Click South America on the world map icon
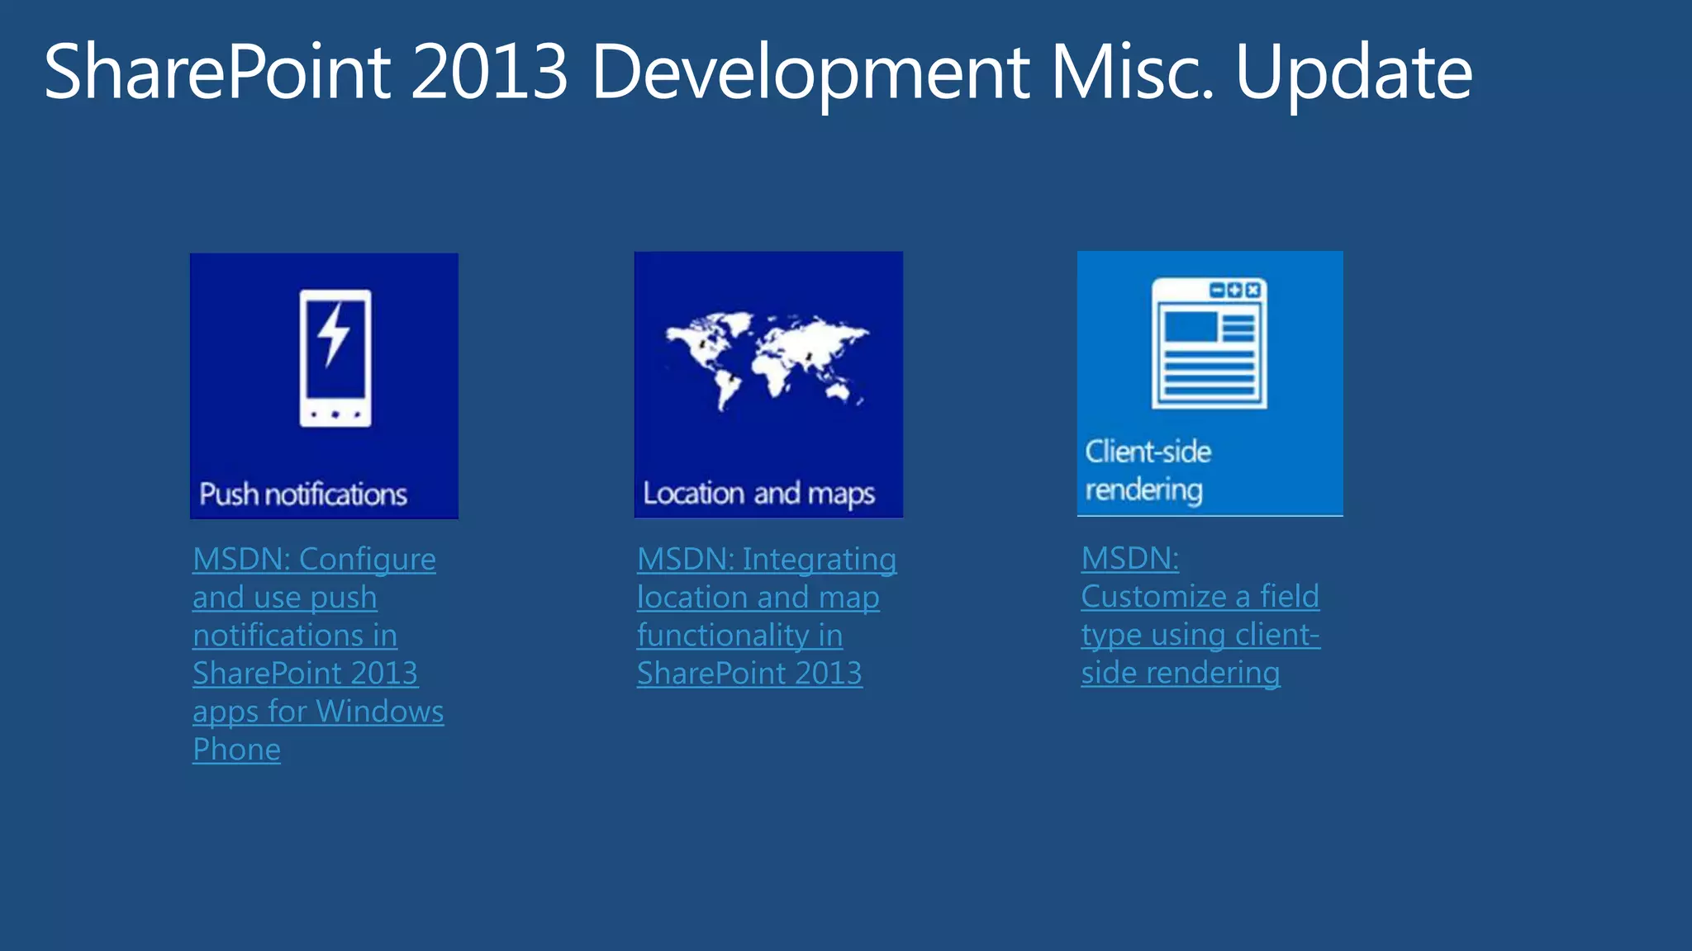Image resolution: width=1692 pixels, height=951 pixels. pos(728,388)
